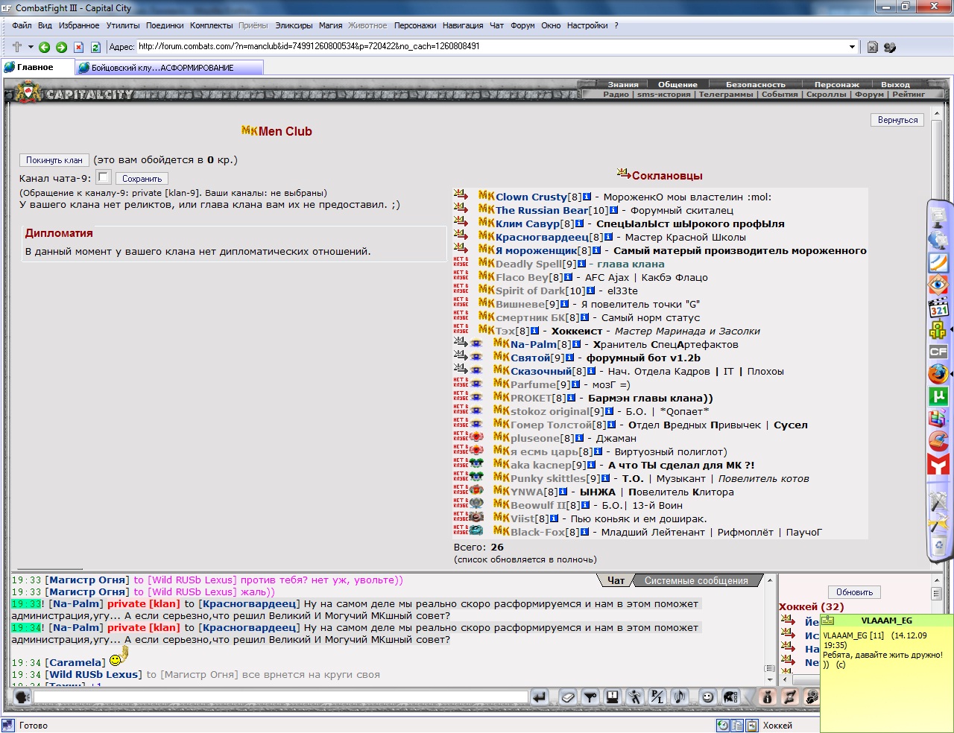Open the Персонажи menu
The image size is (954, 733).
(415, 25)
